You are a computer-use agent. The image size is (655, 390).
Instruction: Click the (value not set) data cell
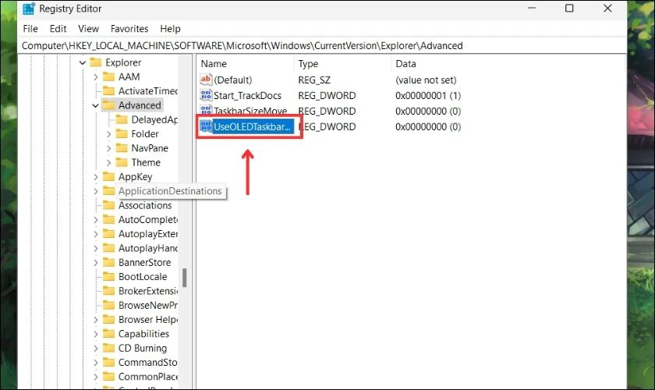(426, 80)
